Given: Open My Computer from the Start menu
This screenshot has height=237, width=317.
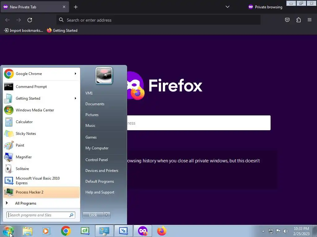Looking at the screenshot, I should click(x=97, y=148).
